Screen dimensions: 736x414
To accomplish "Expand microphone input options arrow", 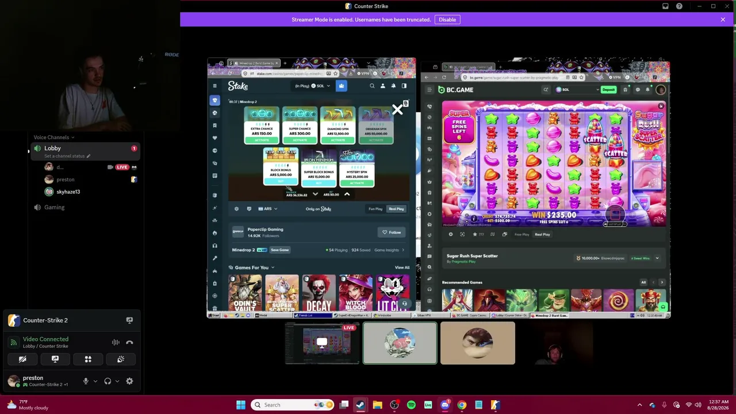I will 95,381.
